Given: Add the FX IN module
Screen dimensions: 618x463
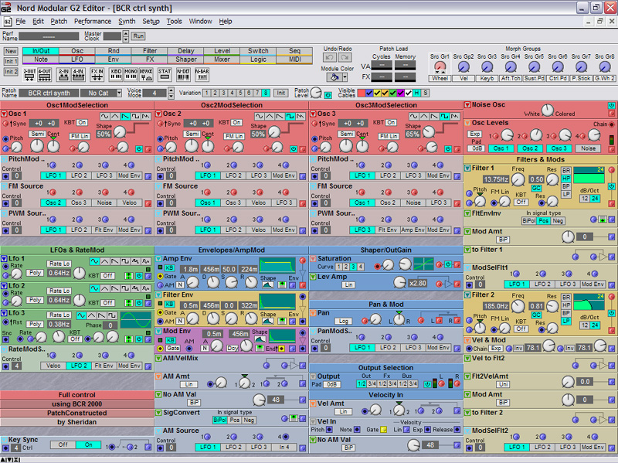Looking at the screenshot, I should 97,74.
